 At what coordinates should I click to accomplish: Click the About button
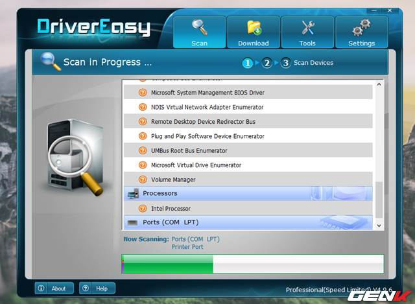tap(52, 288)
